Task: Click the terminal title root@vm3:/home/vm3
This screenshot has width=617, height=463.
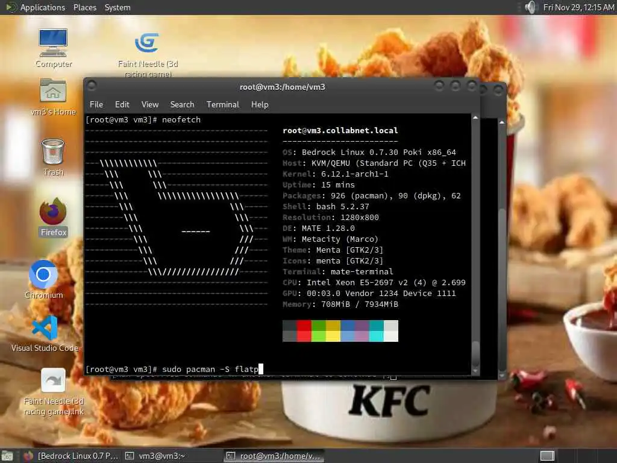Action: point(283,87)
